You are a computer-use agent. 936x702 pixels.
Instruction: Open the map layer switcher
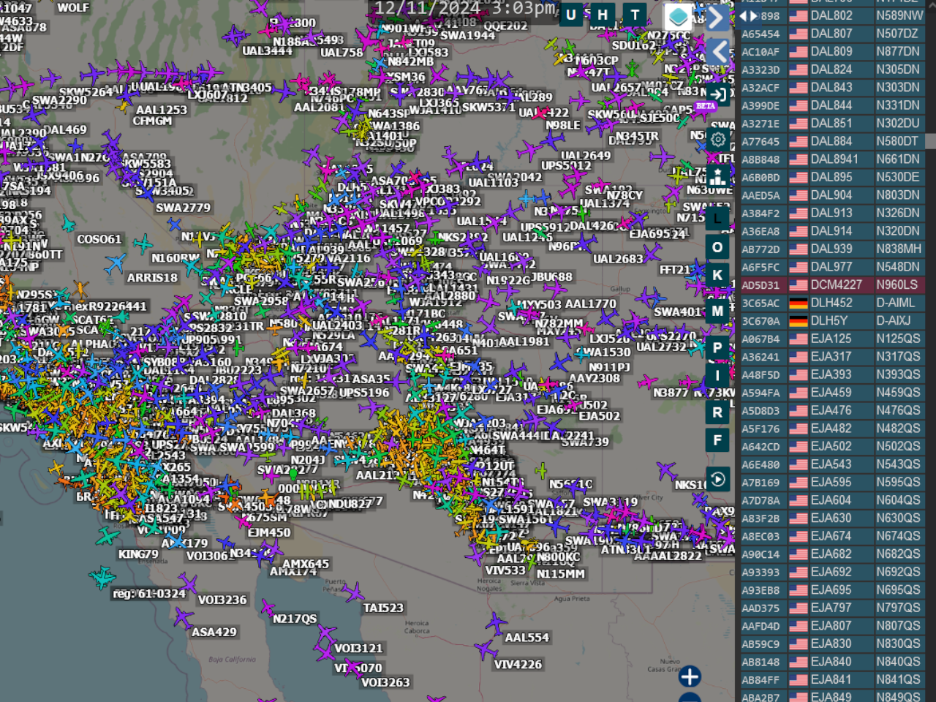(x=678, y=16)
